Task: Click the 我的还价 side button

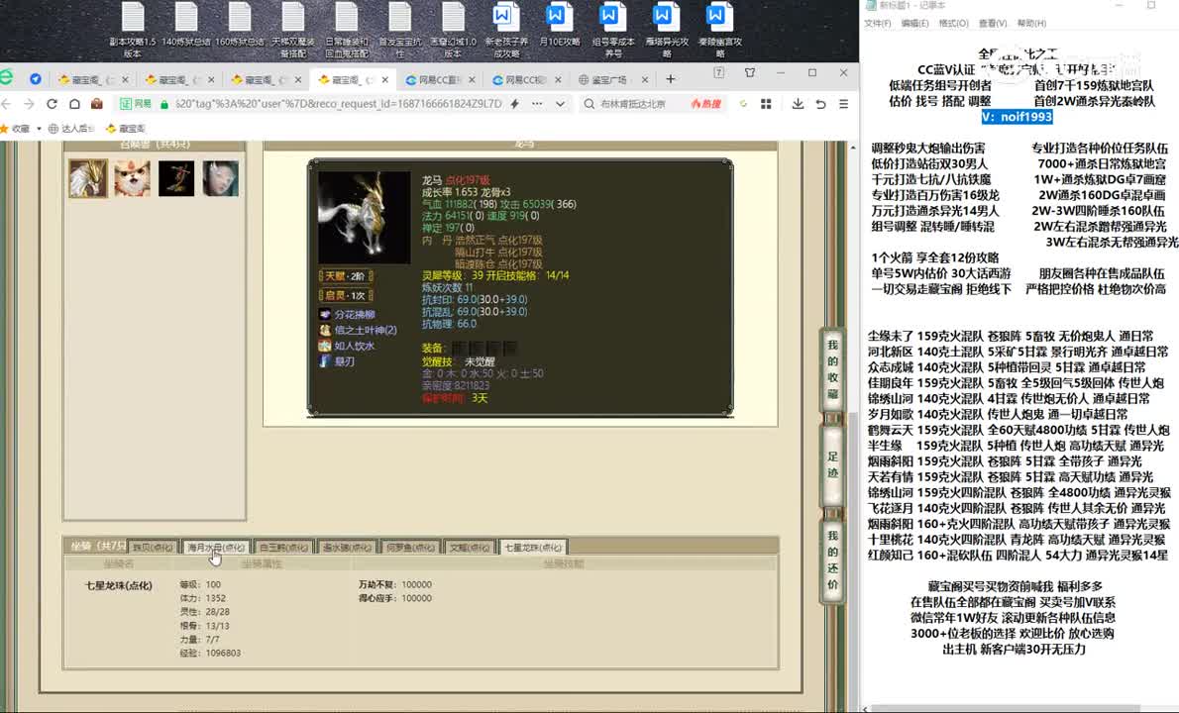Action: point(832,560)
